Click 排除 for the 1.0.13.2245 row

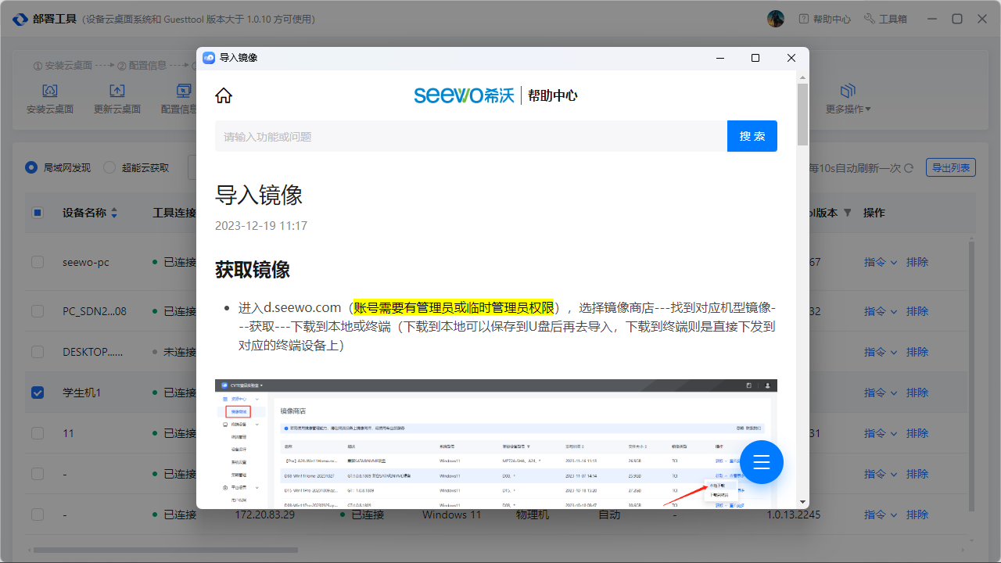coord(917,515)
